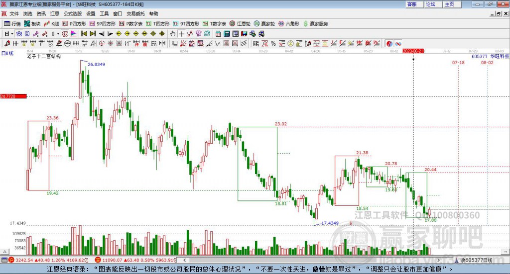Open the calculator icon in toolbar
The height and width of the screenshot is (274, 510).
227,34
